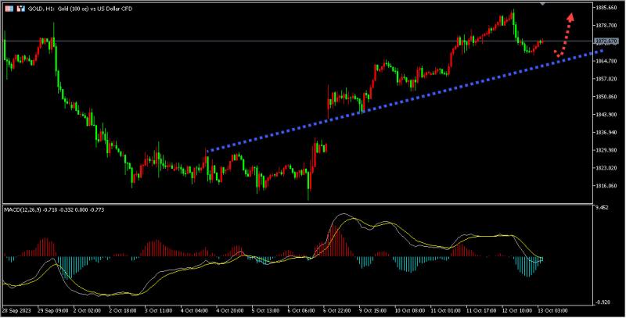626x318 pixels.
Task: Click the 1823.020 price scale value
Action: pyautogui.click(x=607, y=168)
